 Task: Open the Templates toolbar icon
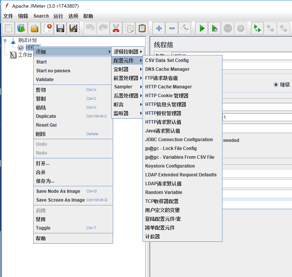pyautogui.click(x=21, y=28)
